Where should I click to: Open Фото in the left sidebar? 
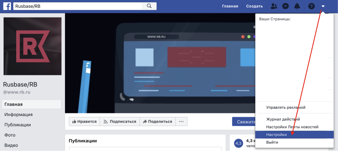coord(10,135)
